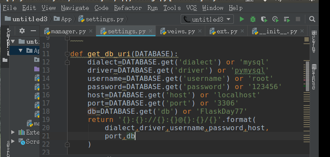Image resolution: width=330 pixels, height=157 pixels.
Task: Open the VCS menu
Action: [x=191, y=8]
